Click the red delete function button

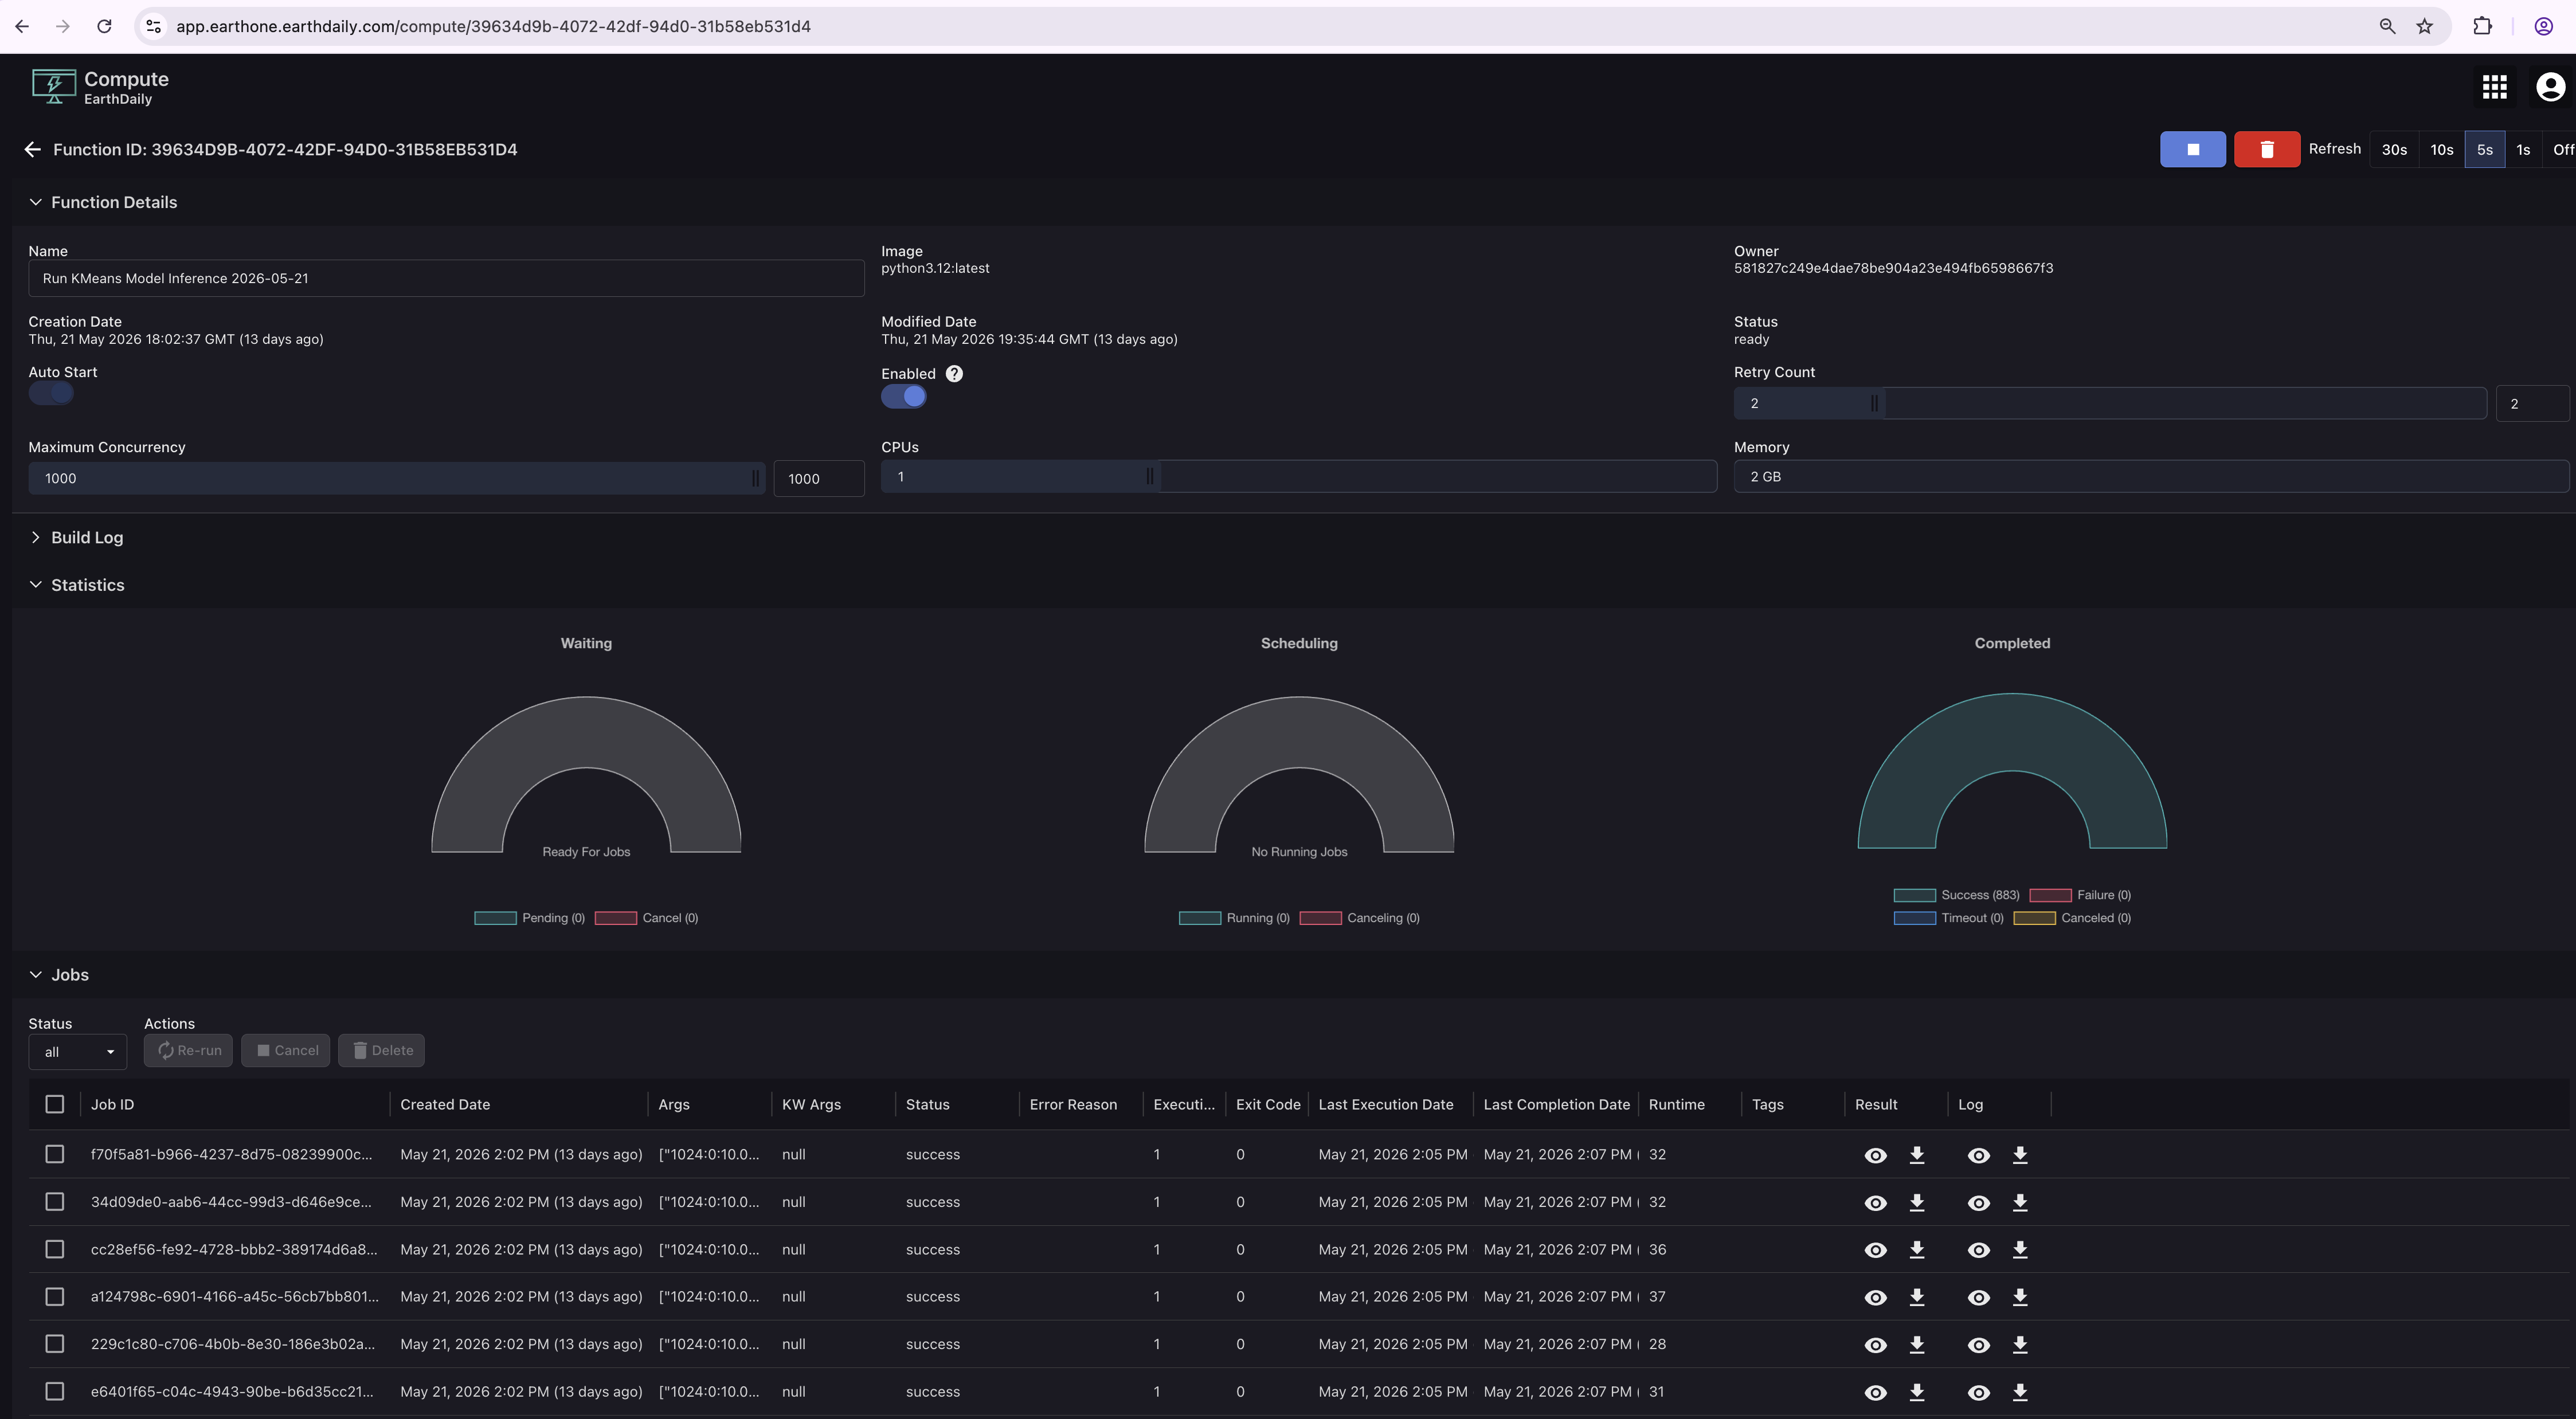tap(2267, 149)
